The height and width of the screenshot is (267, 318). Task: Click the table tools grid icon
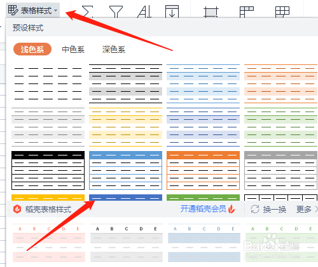click(282, 11)
